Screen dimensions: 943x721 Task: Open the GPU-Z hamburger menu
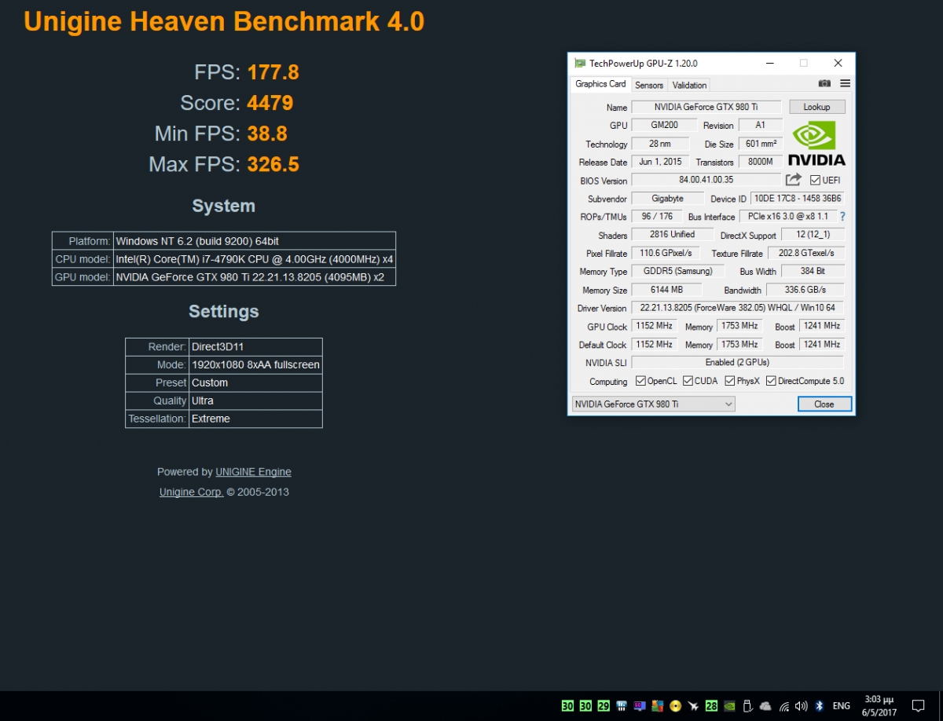point(846,83)
